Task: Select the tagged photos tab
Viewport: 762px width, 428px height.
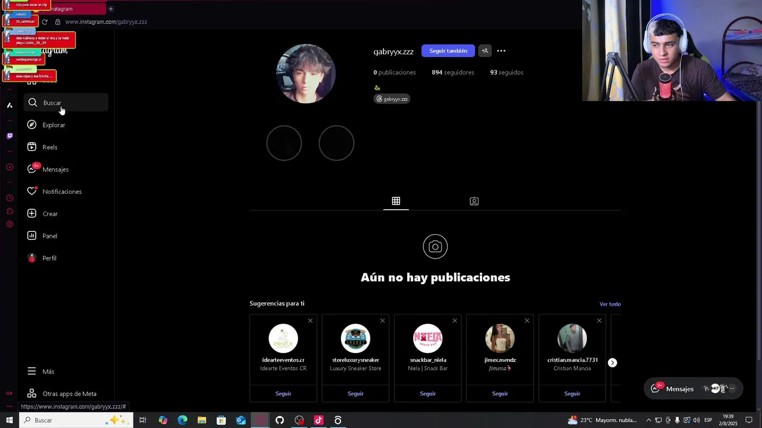Action: (x=474, y=201)
